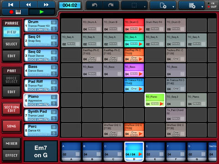Open the selection marquee dropdown
This screenshot has height=164, width=219.
pyautogui.click(x=135, y=5)
